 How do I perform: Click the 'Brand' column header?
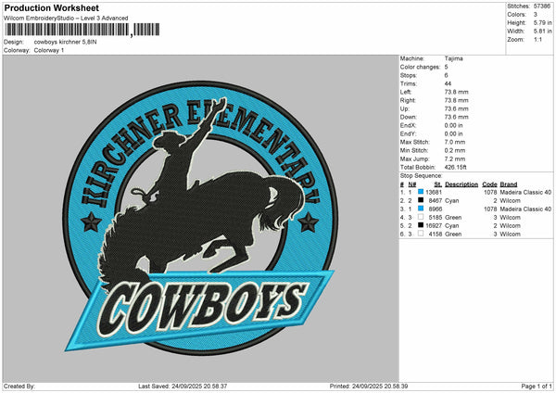pos(509,184)
